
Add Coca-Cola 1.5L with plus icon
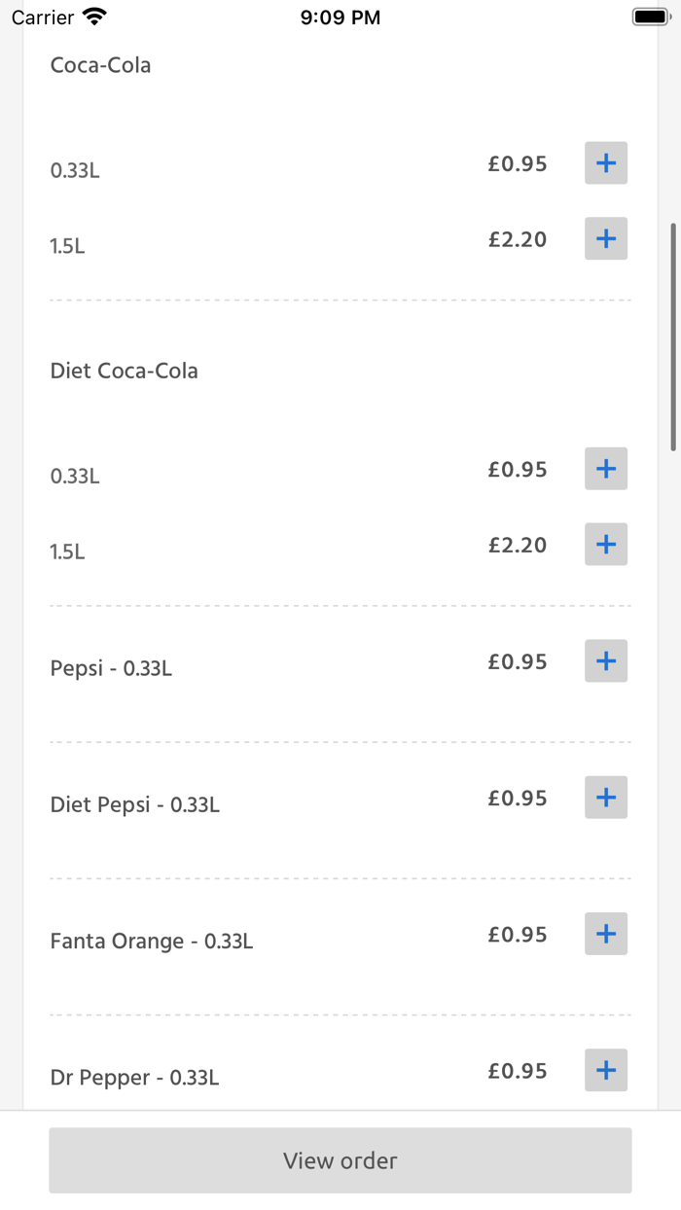605,238
